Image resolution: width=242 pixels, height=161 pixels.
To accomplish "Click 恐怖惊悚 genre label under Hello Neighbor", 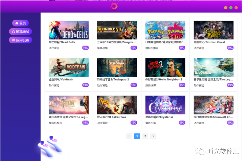I will coord(151,86).
